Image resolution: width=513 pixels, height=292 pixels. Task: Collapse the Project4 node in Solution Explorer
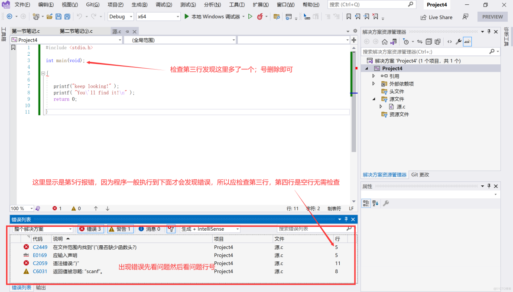367,69
